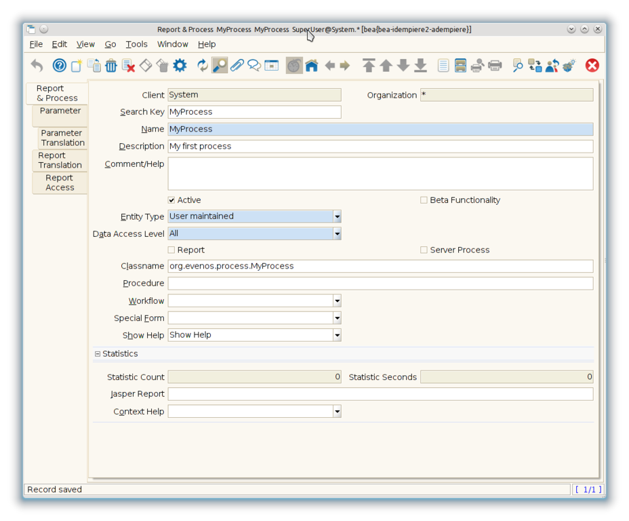This screenshot has width=629, height=521.
Task: Open the Chat speech bubble icon
Action: pyautogui.click(x=253, y=65)
